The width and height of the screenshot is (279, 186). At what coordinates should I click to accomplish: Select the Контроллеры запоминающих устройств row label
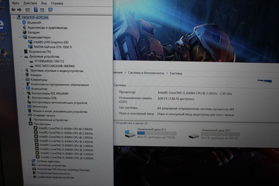[x=60, y=103]
